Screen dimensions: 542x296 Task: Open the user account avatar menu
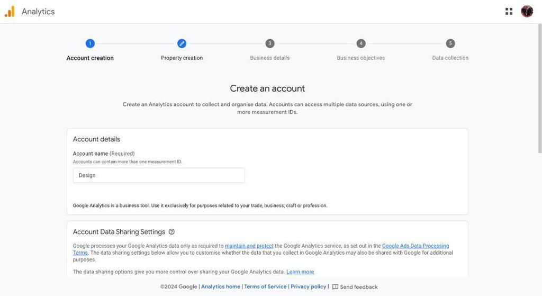pos(527,11)
